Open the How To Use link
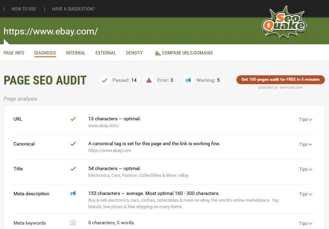The height and width of the screenshot is (229, 329). 24,9
